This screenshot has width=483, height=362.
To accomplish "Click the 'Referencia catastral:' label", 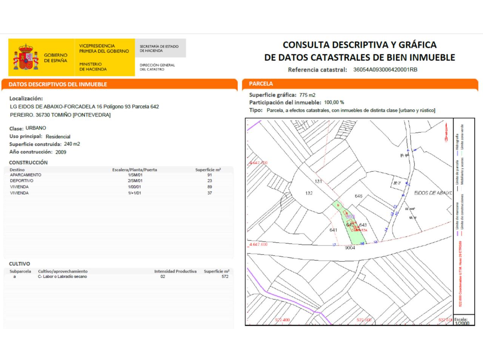I will tap(317, 70).
